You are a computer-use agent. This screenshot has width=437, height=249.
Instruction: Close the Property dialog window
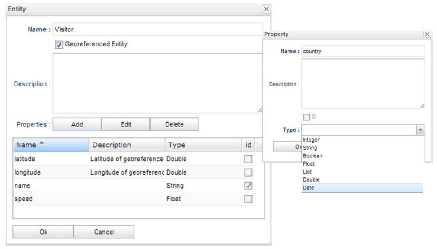coord(427,34)
